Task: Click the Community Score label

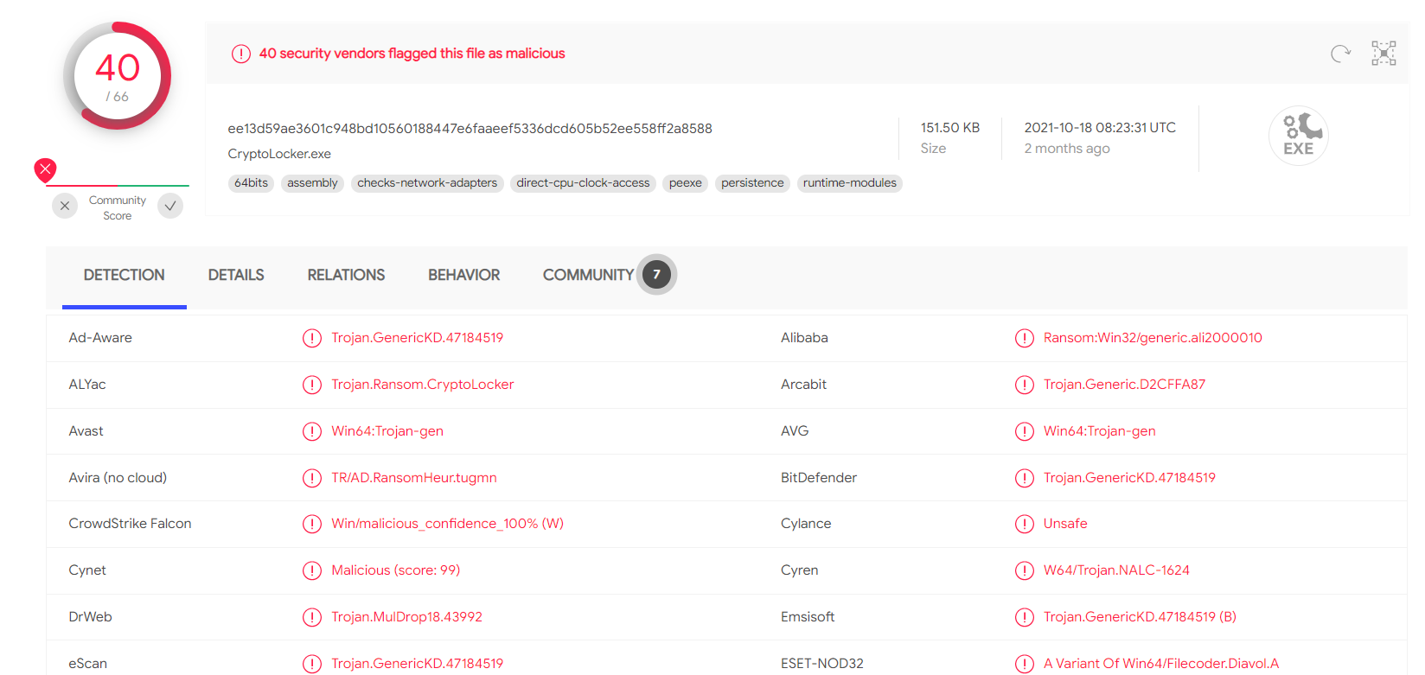Action: click(x=118, y=208)
